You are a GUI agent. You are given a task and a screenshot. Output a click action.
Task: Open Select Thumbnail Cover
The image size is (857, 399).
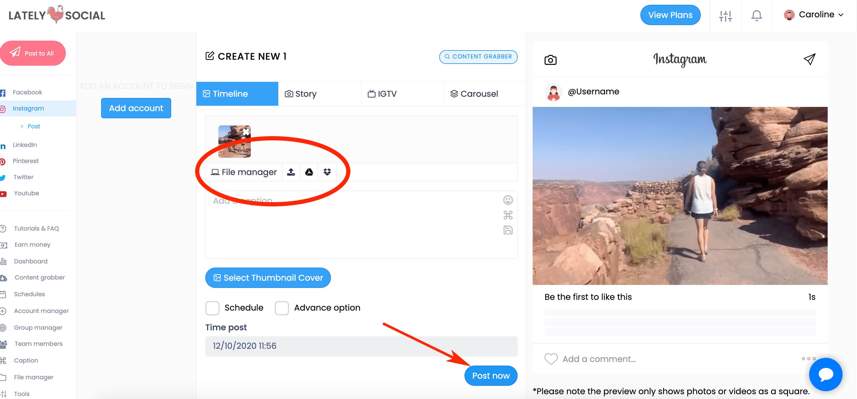click(268, 278)
